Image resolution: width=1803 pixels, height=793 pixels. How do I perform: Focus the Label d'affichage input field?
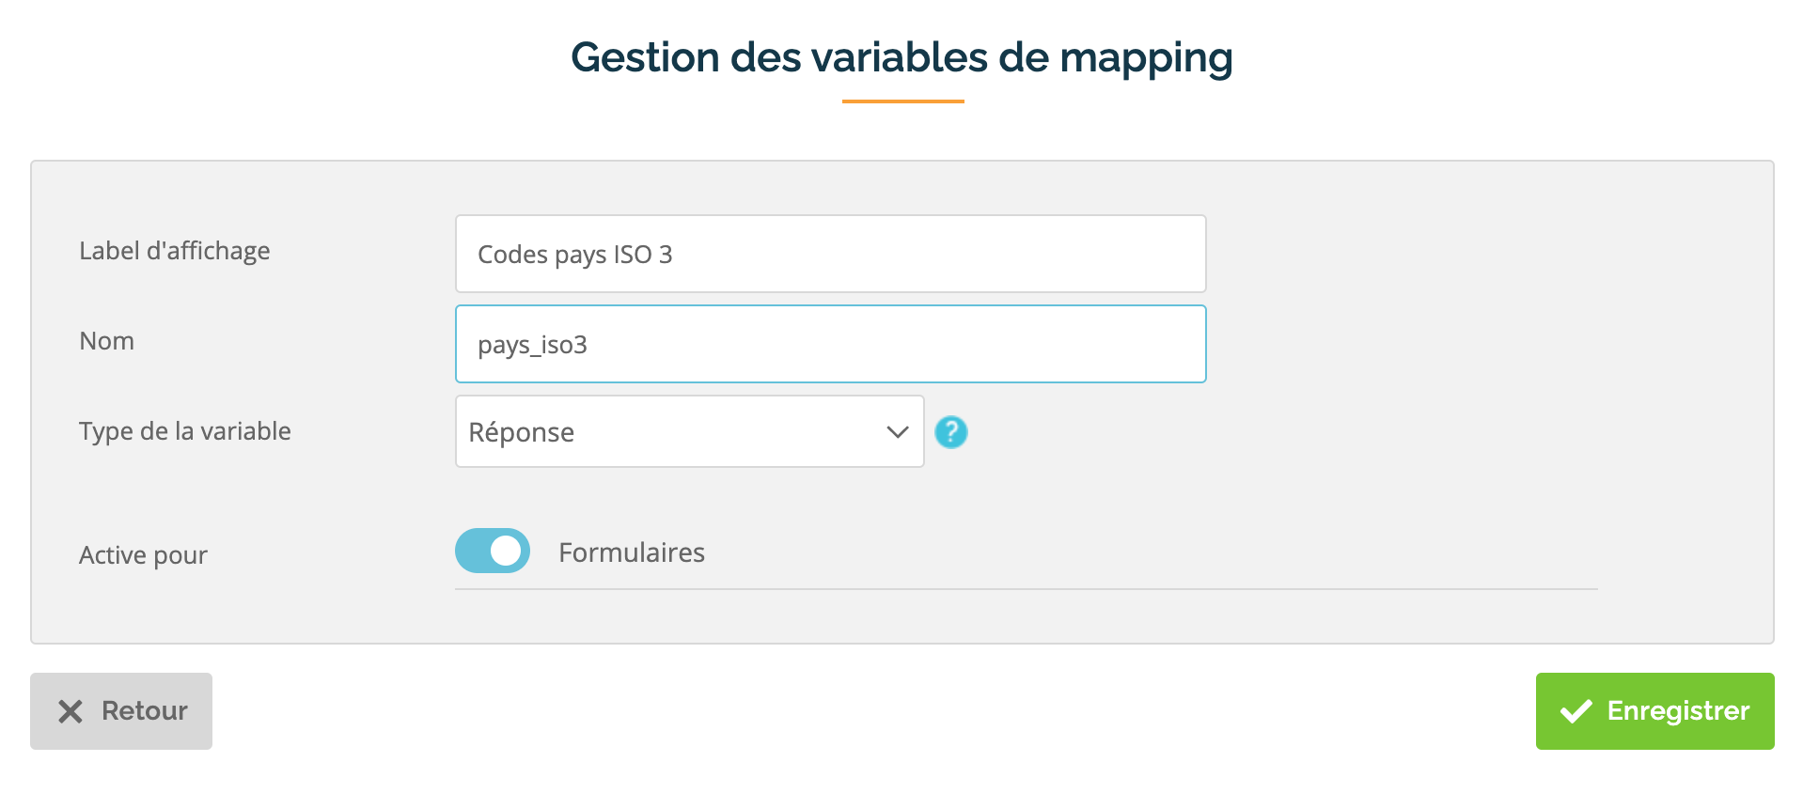(831, 254)
